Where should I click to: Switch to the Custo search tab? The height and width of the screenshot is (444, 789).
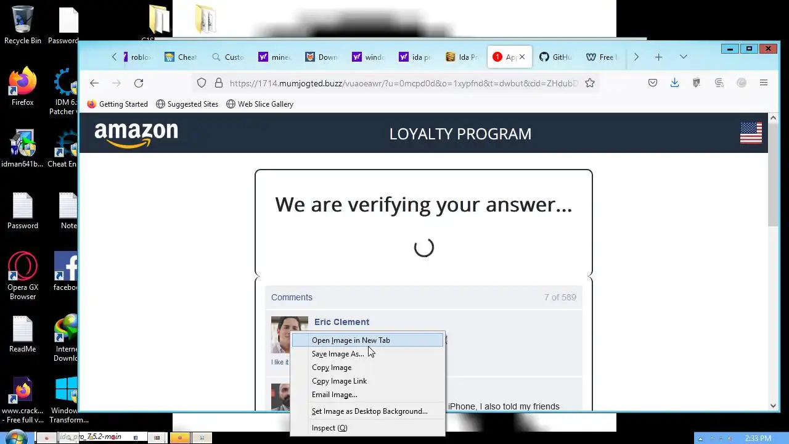(228, 57)
